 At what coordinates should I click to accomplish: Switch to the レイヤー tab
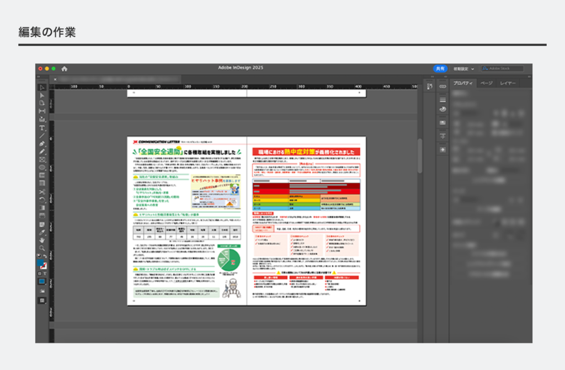[508, 83]
